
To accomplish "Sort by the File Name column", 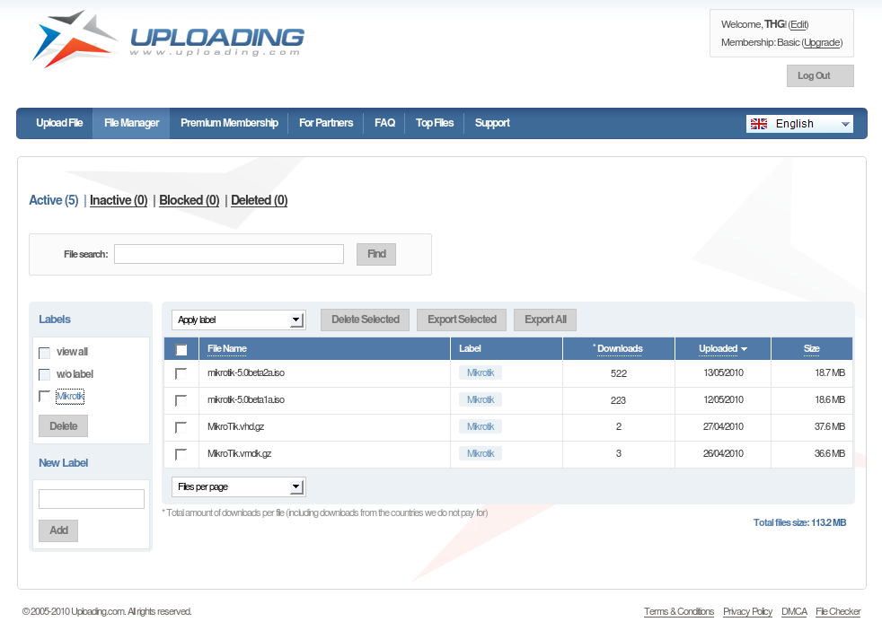I will click(226, 348).
